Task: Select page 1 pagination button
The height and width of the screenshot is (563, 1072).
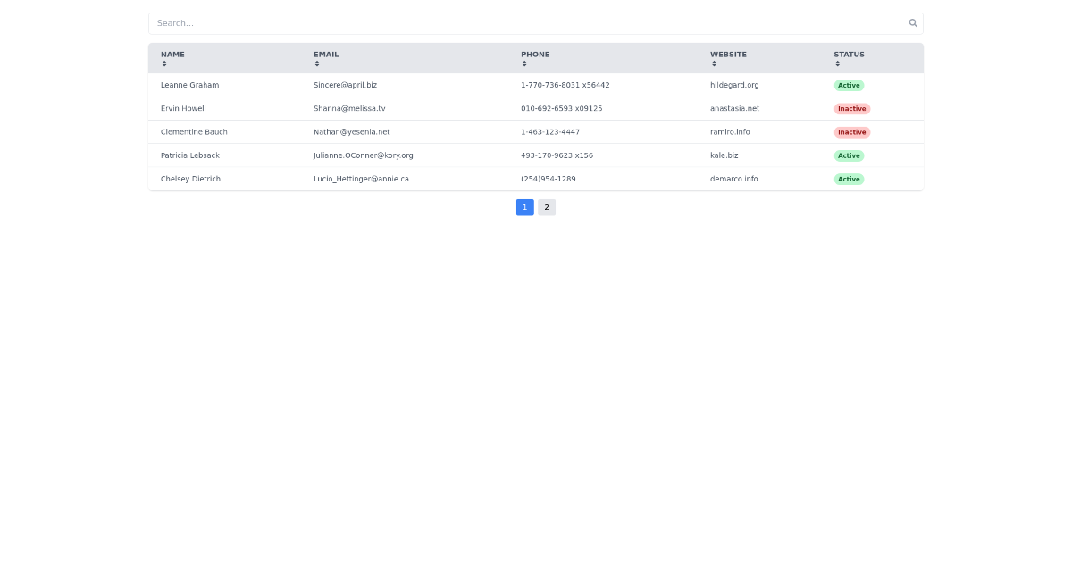Action: [525, 207]
